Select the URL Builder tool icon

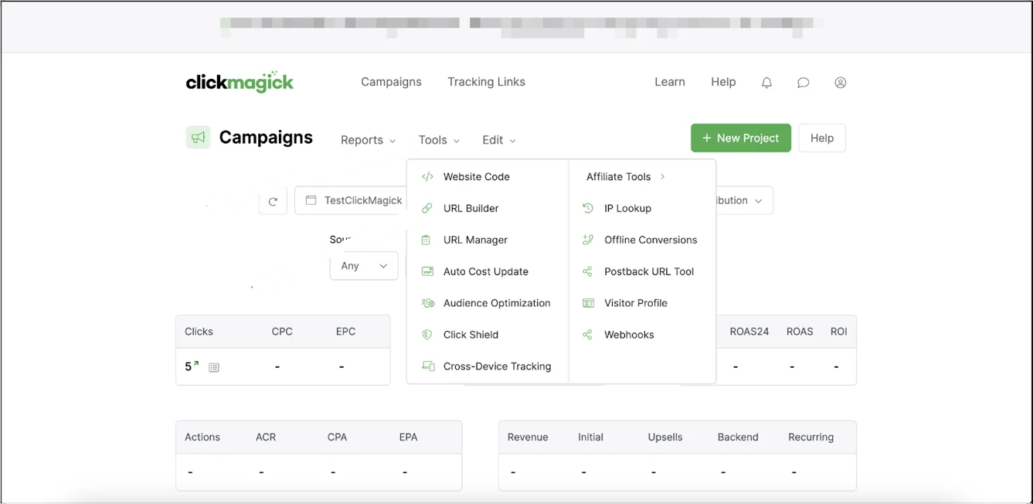pos(426,208)
